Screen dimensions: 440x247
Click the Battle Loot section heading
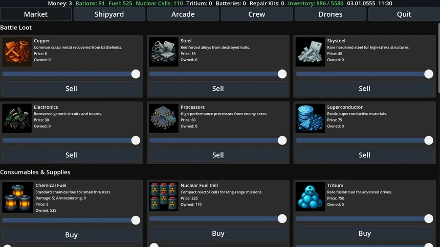(x=16, y=28)
